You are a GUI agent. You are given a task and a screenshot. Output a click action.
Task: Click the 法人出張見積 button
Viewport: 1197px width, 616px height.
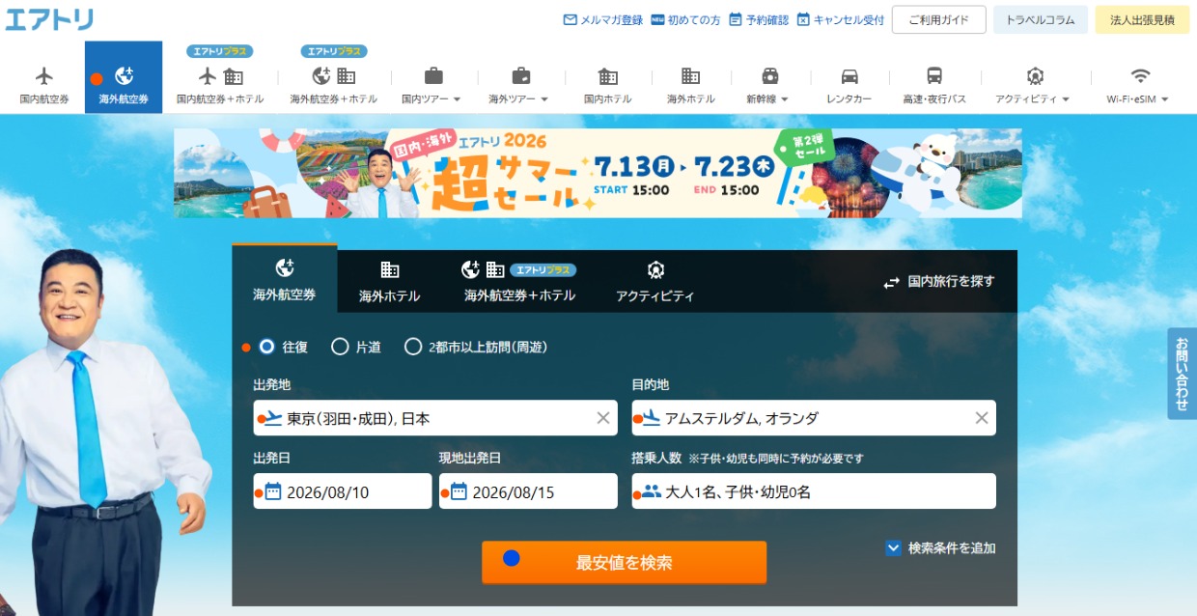(1142, 19)
